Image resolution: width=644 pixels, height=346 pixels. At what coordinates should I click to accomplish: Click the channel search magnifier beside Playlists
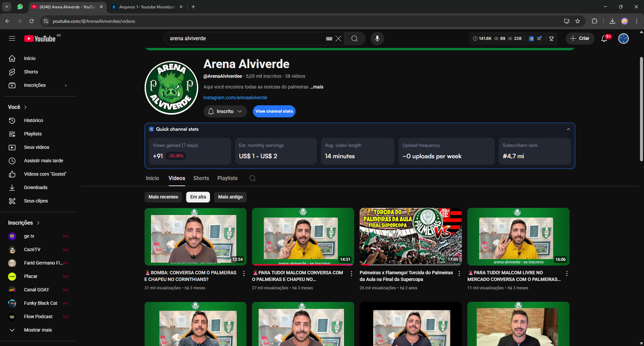252,178
